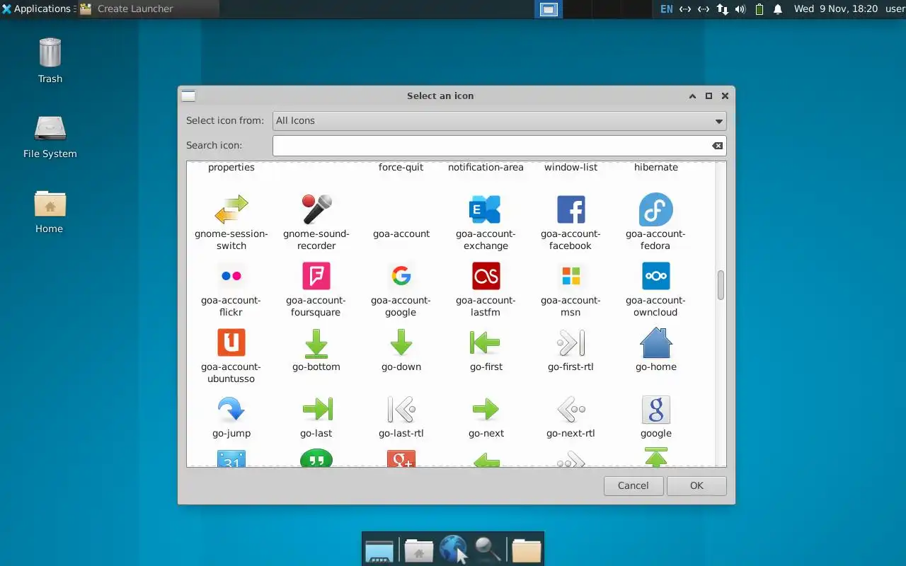Image resolution: width=906 pixels, height=566 pixels.
Task: Clear the search icon field
Action: [718, 146]
